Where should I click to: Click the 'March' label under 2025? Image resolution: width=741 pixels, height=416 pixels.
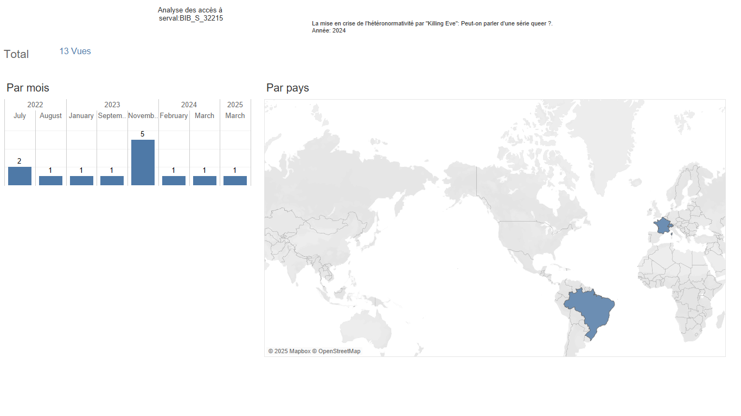tap(235, 116)
